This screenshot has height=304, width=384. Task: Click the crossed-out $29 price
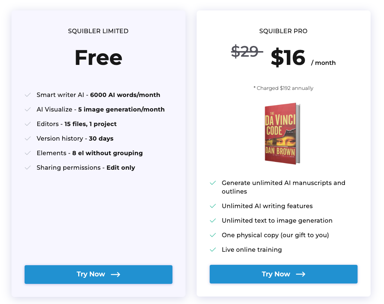click(246, 52)
